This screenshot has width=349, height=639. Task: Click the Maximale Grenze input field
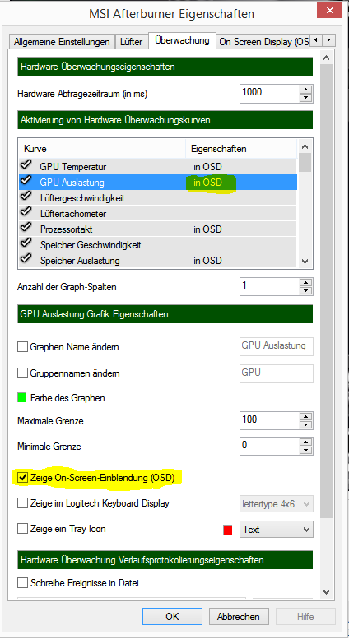[x=269, y=421]
